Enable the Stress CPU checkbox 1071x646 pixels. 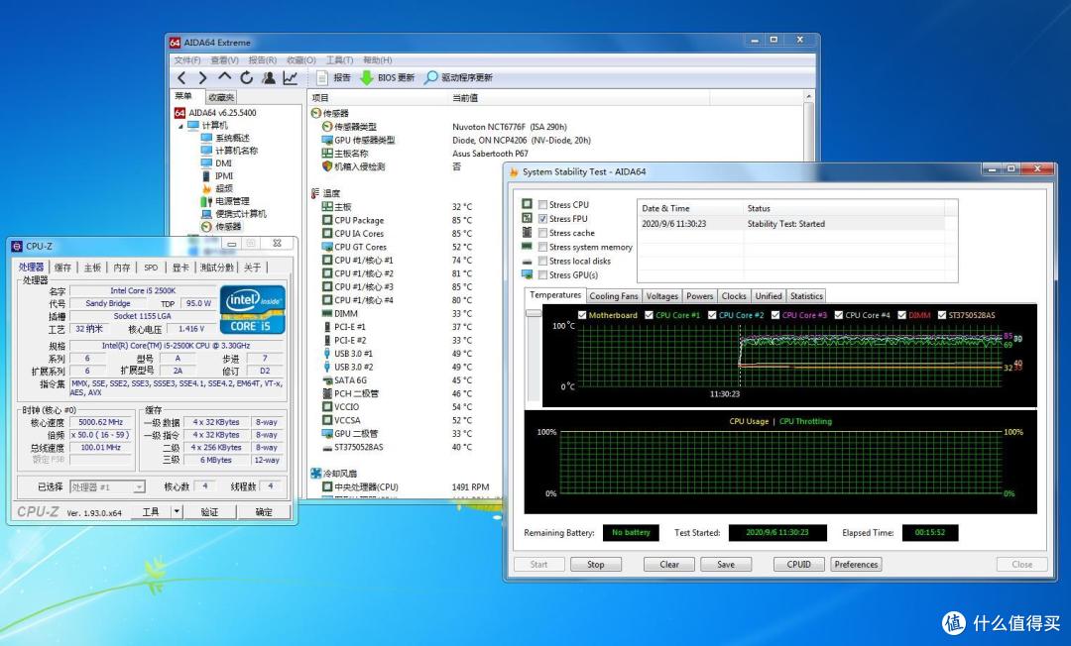pyautogui.click(x=542, y=205)
